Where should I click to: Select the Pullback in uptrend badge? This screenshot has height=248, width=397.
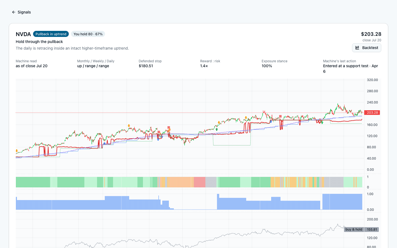(x=51, y=34)
